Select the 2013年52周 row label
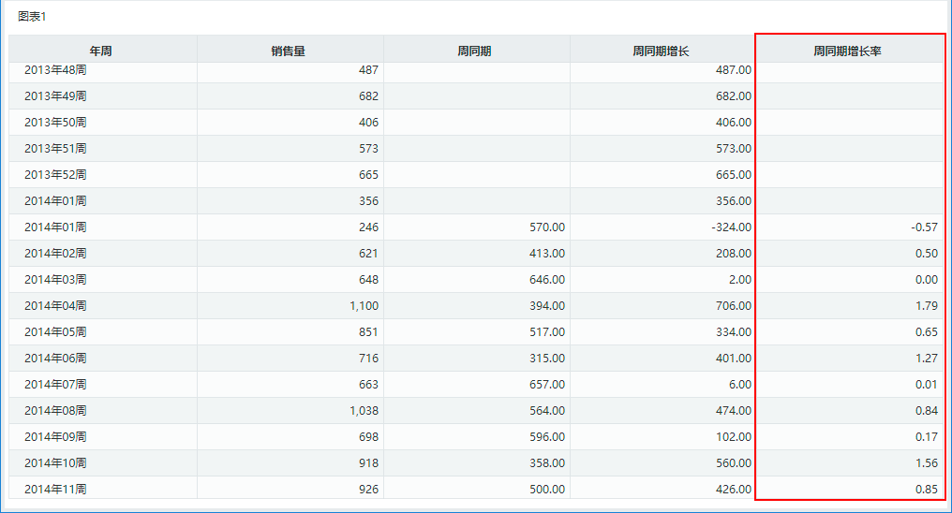Viewport: 952px width, 513px height. tap(55, 175)
